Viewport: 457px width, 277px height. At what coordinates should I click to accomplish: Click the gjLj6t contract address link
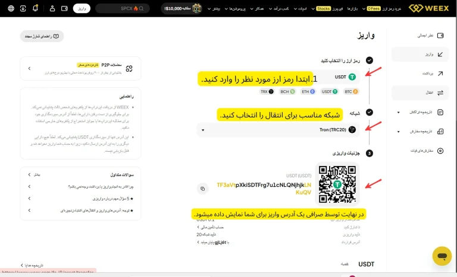point(214,242)
